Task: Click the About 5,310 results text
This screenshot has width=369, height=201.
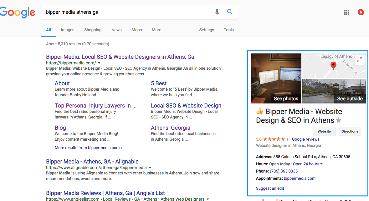Action: [77, 44]
